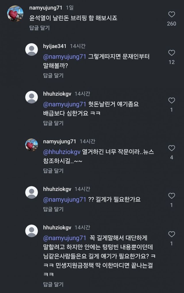Open username namyujung71 on top comment

coord(46,8)
